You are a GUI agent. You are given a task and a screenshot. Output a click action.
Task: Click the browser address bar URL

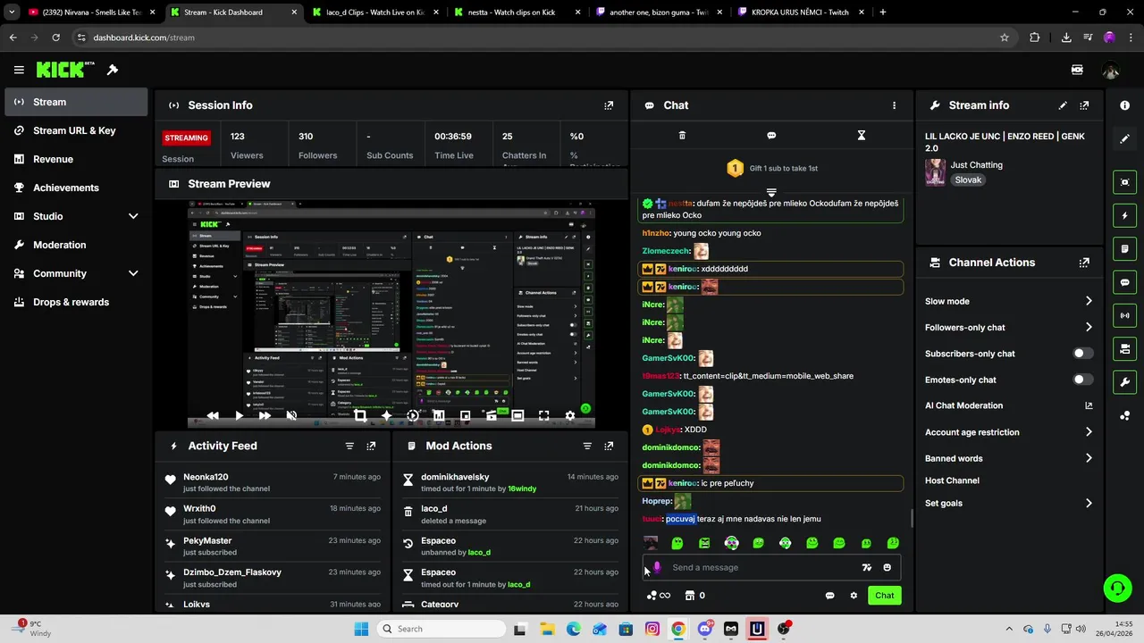[143, 38]
